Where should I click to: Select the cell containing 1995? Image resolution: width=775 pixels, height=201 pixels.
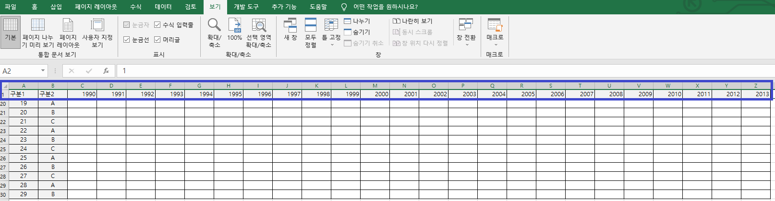click(229, 94)
